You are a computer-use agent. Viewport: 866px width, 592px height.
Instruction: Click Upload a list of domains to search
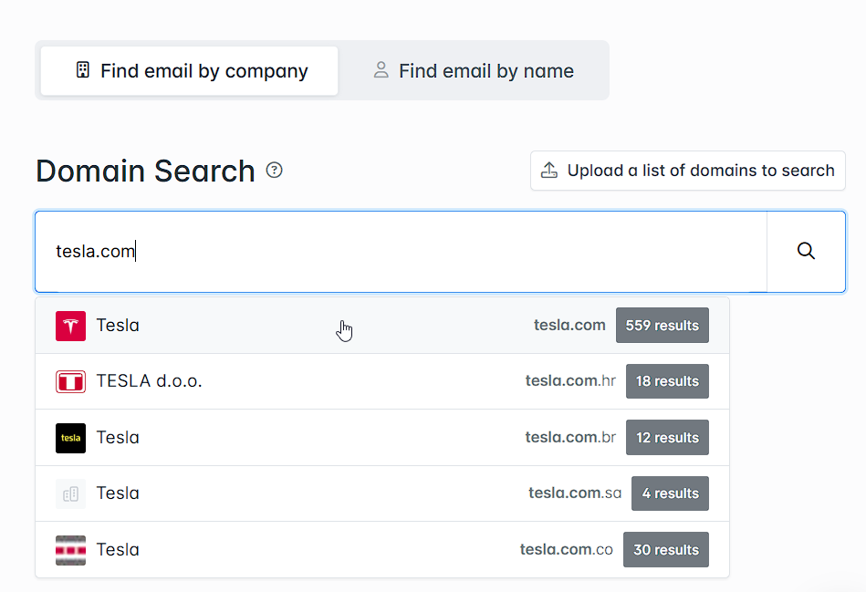(688, 171)
